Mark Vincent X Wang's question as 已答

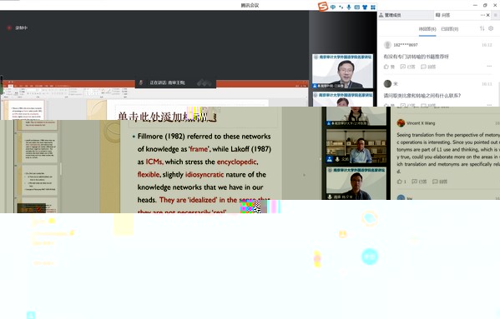click(419, 182)
